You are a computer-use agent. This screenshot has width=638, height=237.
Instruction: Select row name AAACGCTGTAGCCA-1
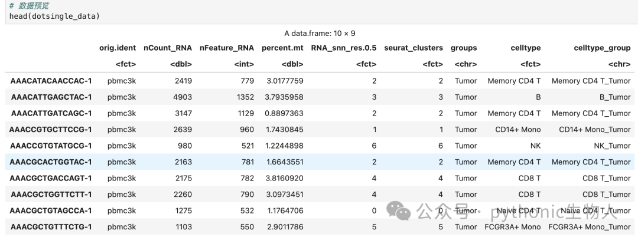[x=51, y=210]
